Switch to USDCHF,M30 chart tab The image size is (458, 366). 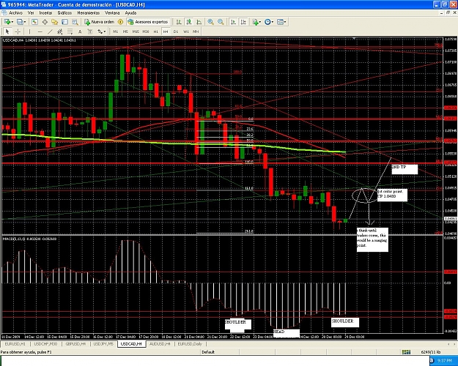point(45,344)
